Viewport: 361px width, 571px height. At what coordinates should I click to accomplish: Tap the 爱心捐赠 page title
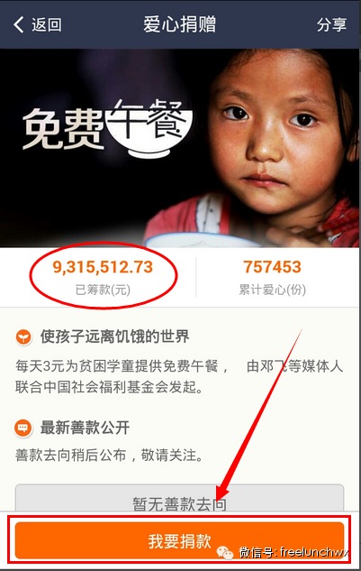click(x=179, y=24)
